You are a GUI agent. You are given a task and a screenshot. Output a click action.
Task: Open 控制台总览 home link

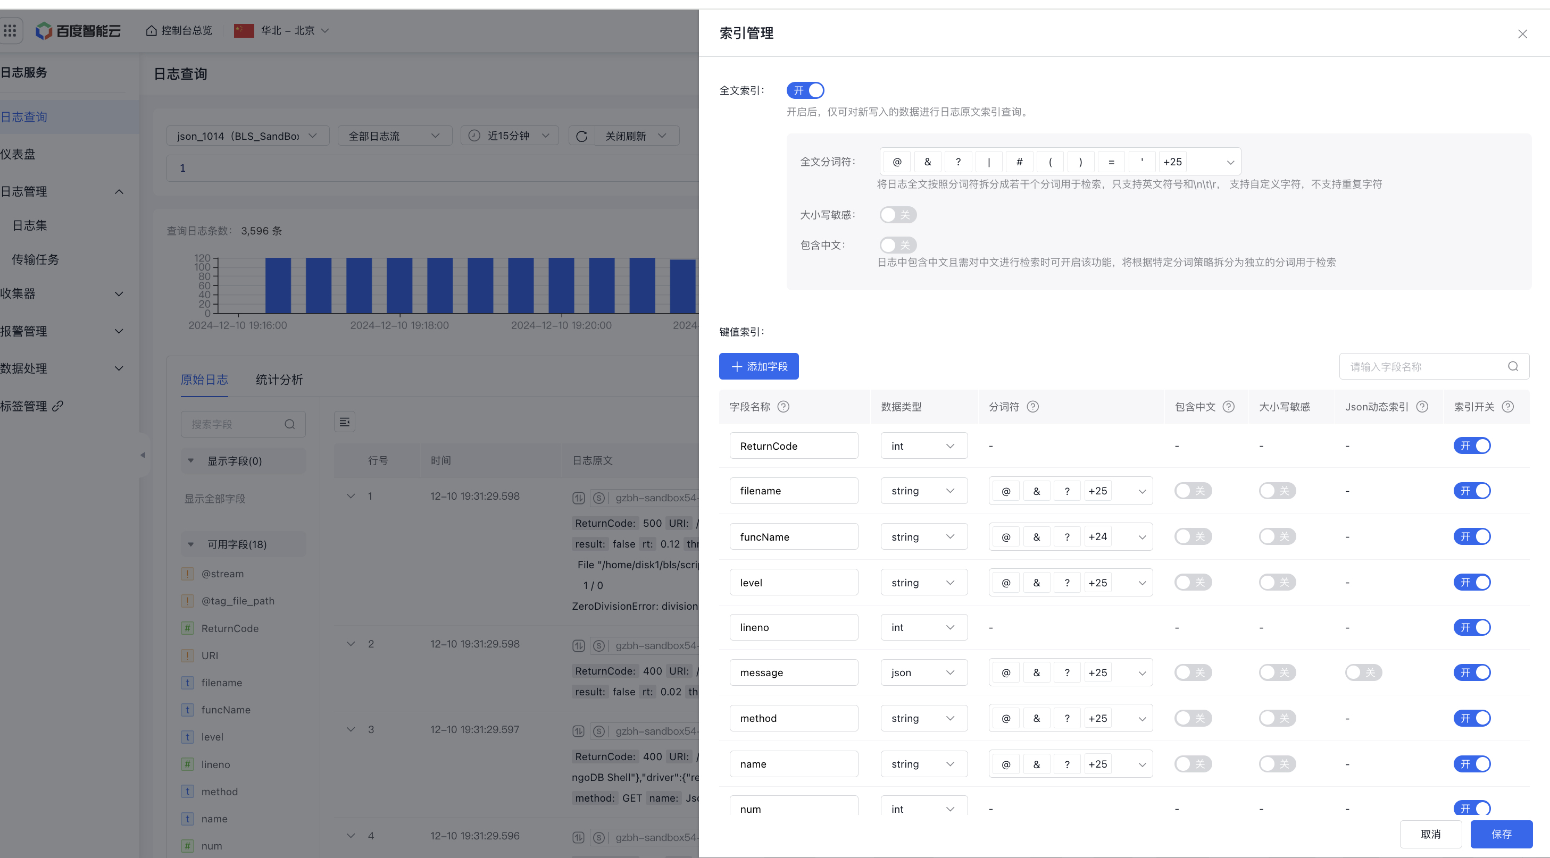(x=179, y=31)
